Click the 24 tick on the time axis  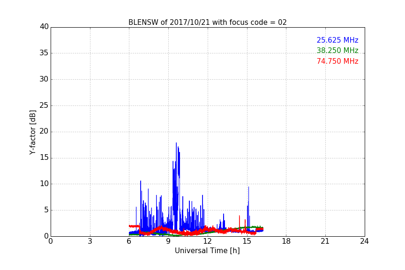pyautogui.click(x=364, y=241)
